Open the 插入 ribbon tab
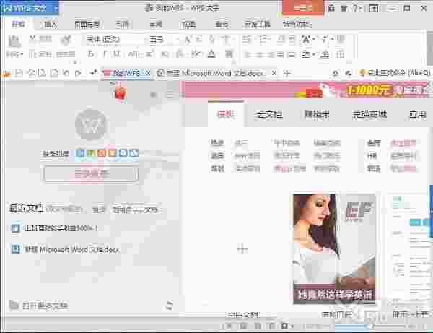This screenshot has height=333, width=433. tap(51, 25)
